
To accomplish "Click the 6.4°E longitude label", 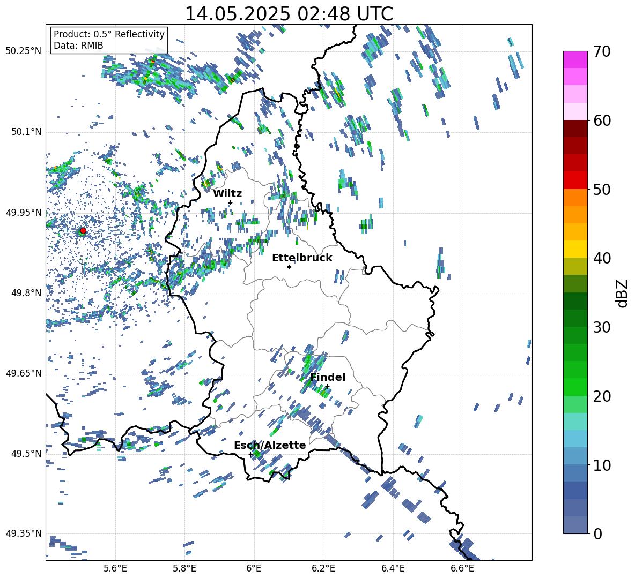I will tap(393, 568).
